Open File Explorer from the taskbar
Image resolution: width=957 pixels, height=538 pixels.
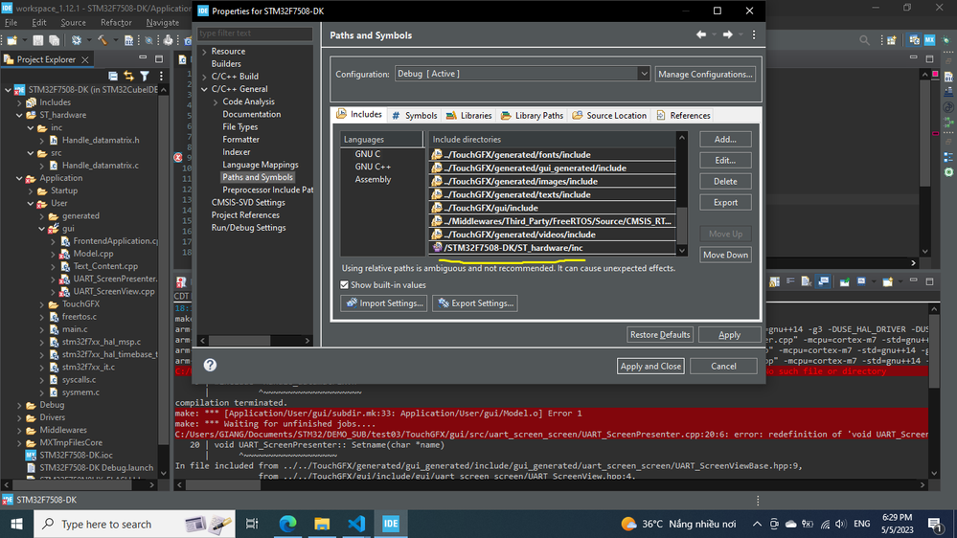pos(322,524)
